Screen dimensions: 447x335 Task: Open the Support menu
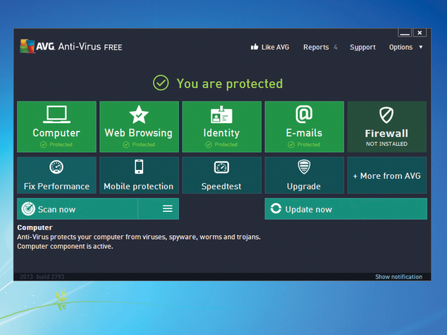coord(362,48)
